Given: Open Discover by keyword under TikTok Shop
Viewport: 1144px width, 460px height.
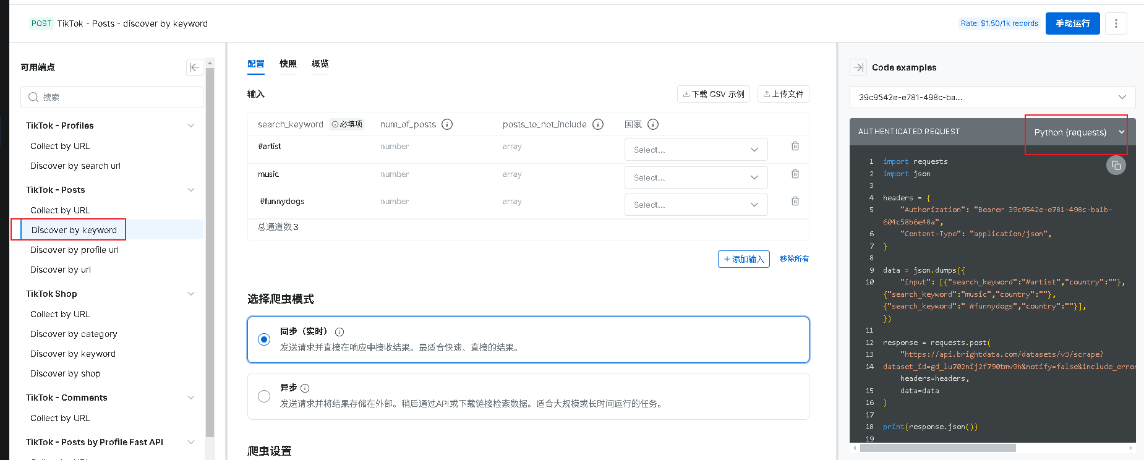Looking at the screenshot, I should pos(73,354).
